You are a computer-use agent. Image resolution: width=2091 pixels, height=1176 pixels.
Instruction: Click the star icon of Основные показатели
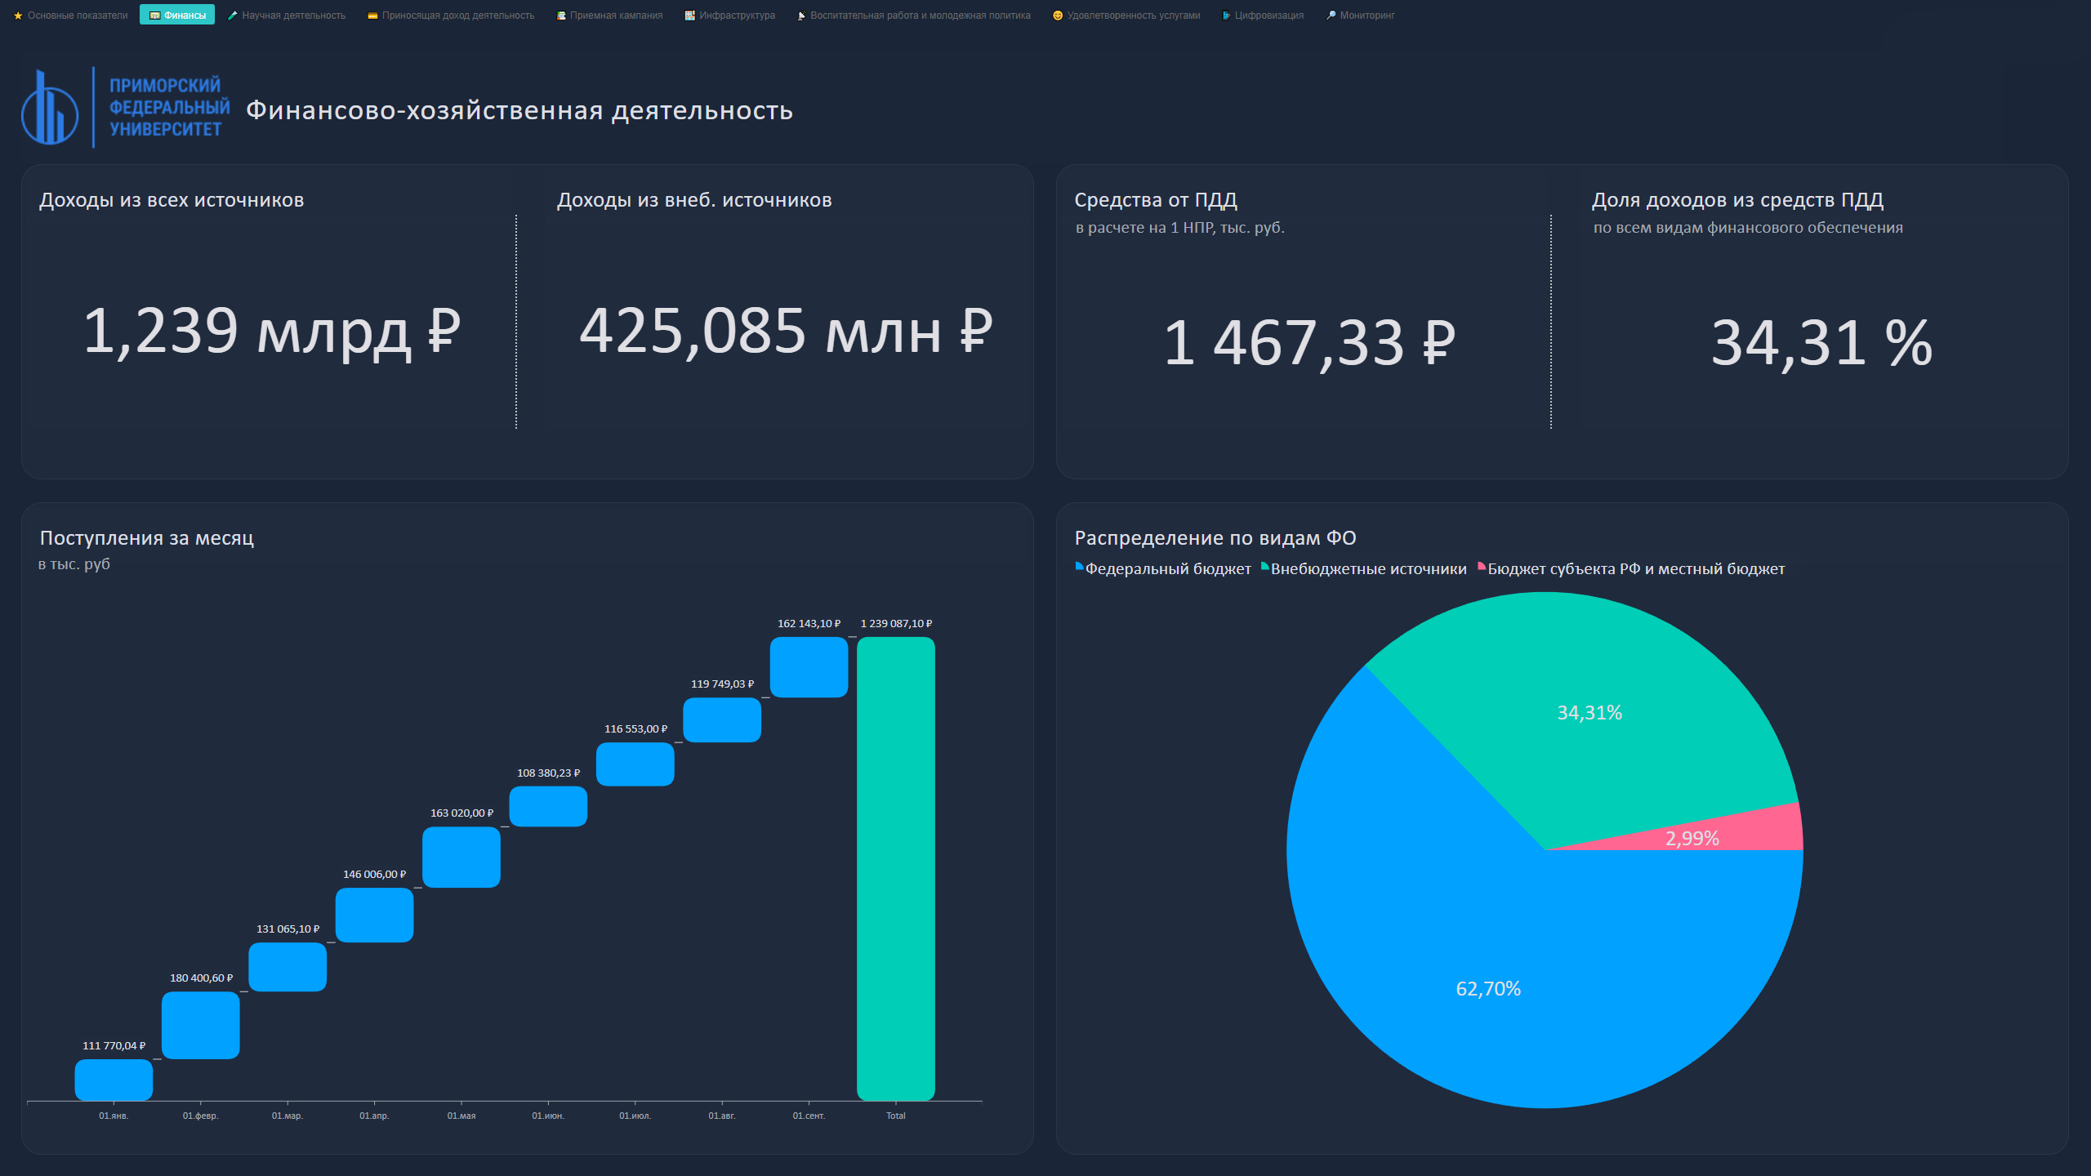click(18, 16)
